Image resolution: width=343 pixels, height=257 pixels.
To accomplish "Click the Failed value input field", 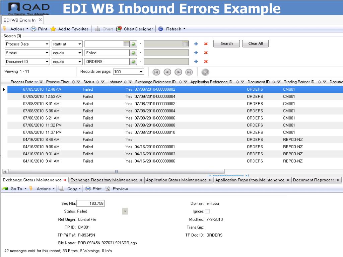I will coord(107,53).
